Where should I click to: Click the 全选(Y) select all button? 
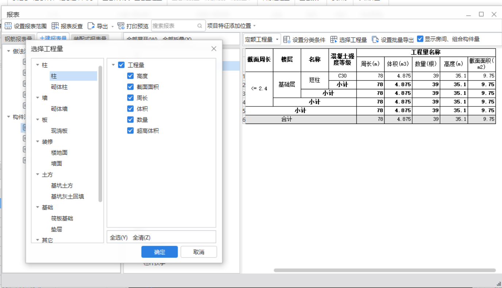click(x=119, y=238)
